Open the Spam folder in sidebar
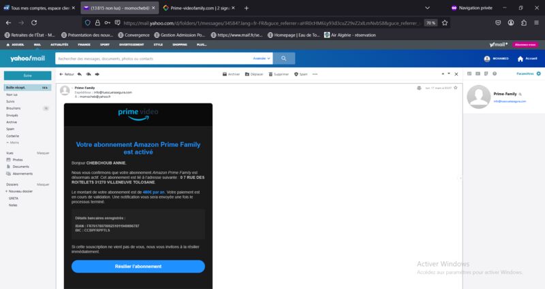545x289 pixels. click(x=10, y=129)
